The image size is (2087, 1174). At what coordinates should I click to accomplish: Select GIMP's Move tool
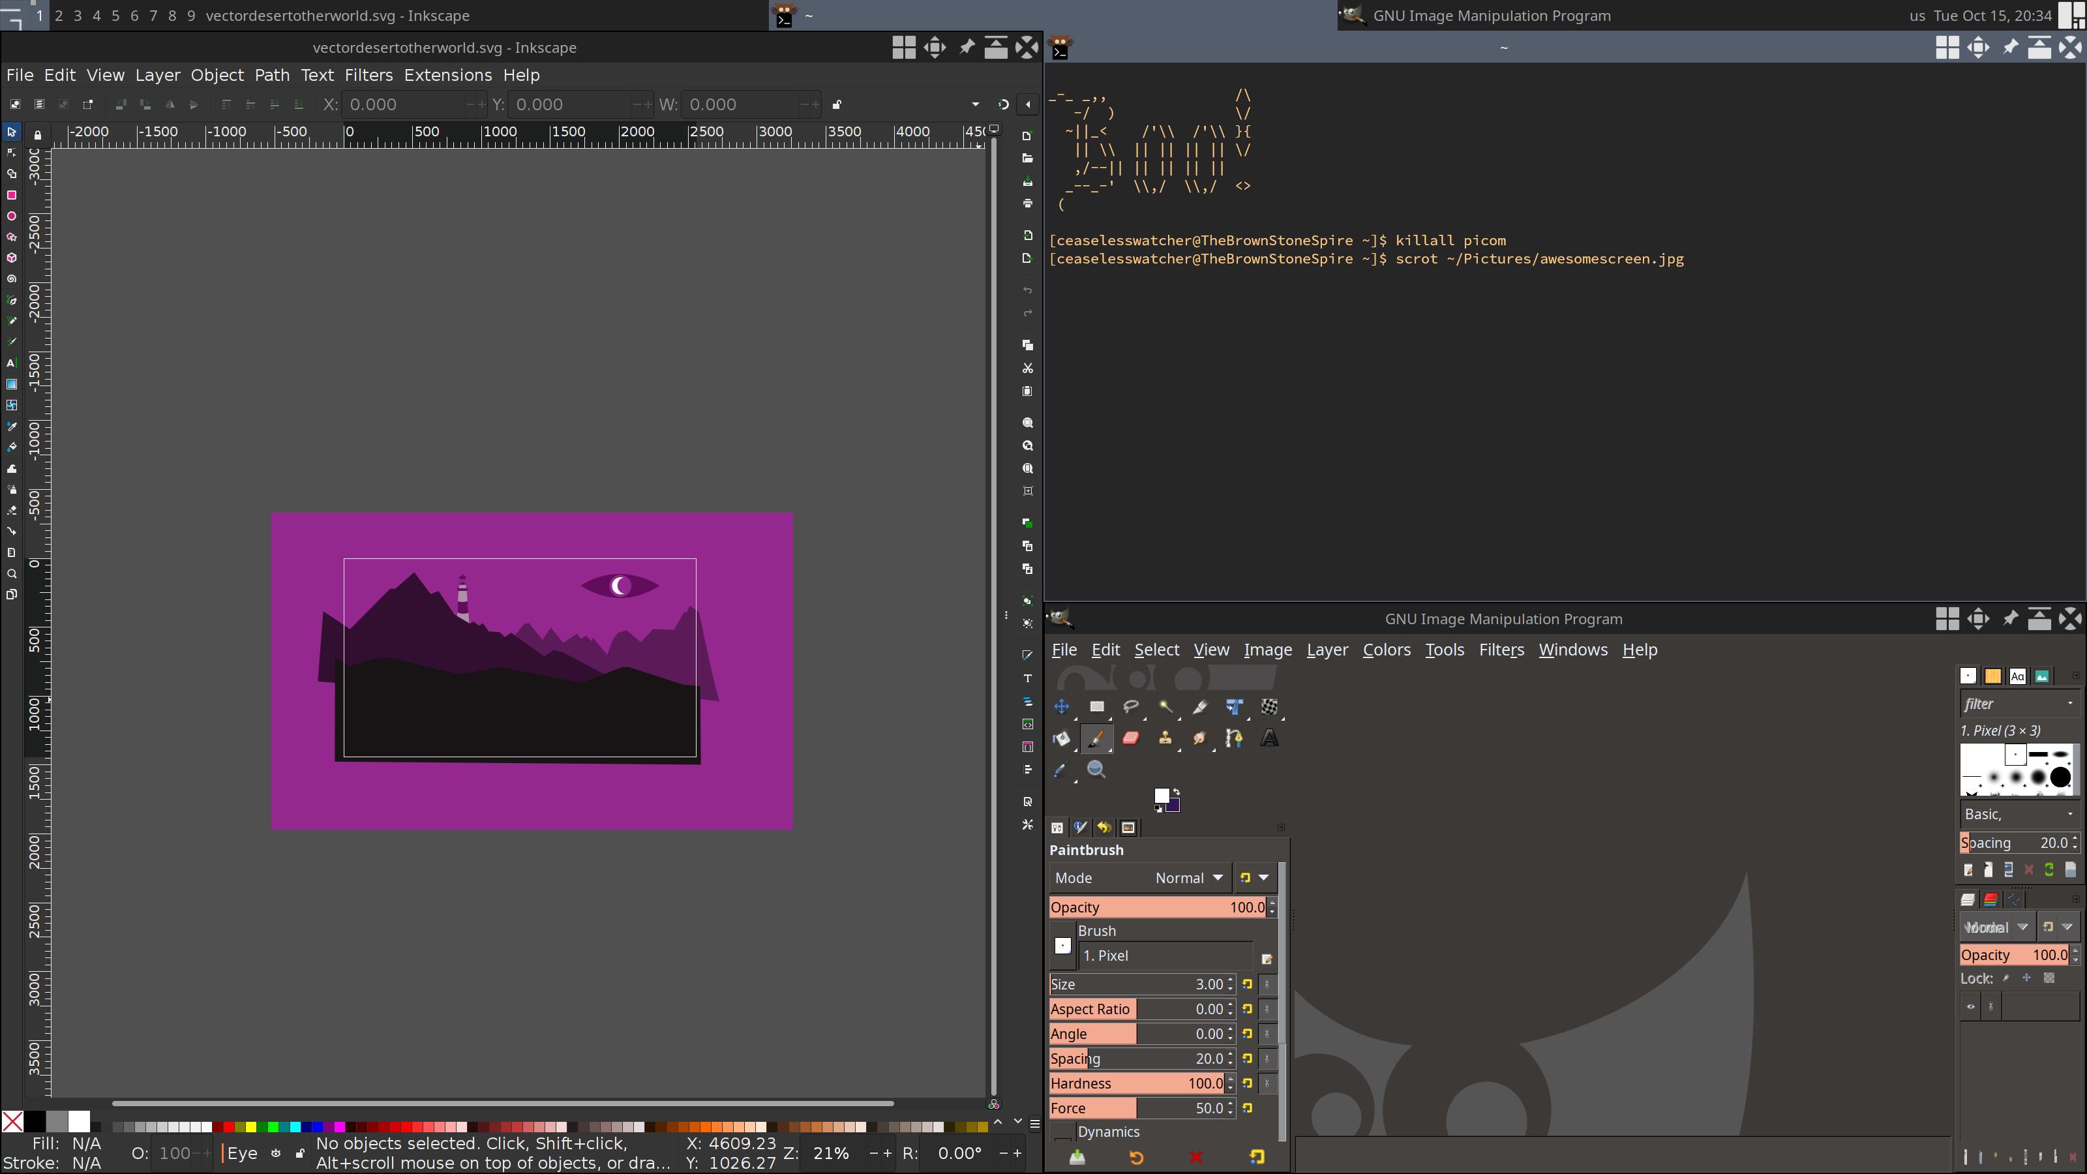pyautogui.click(x=1061, y=706)
